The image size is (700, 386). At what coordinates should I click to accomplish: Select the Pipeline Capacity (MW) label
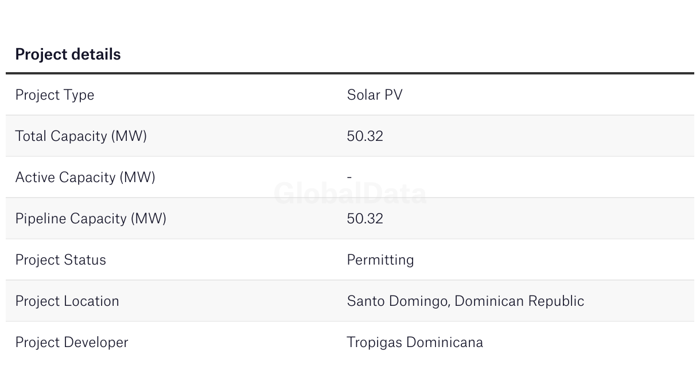91,219
